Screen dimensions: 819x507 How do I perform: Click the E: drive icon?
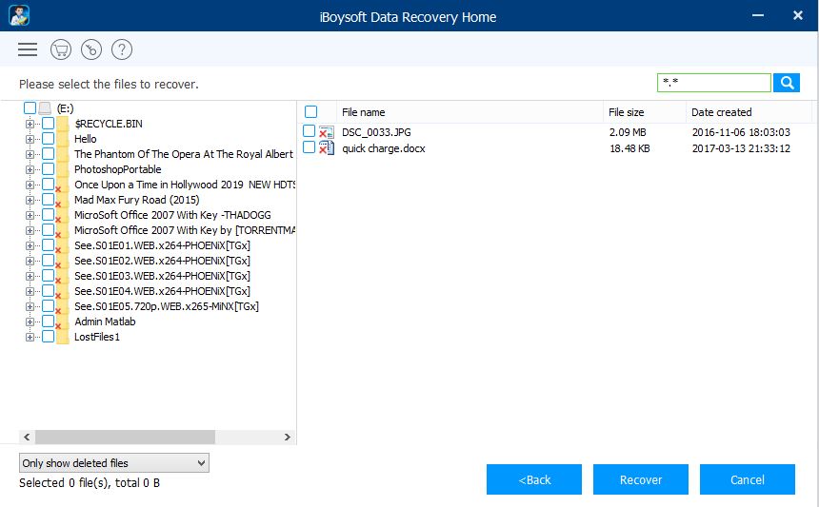tap(45, 108)
